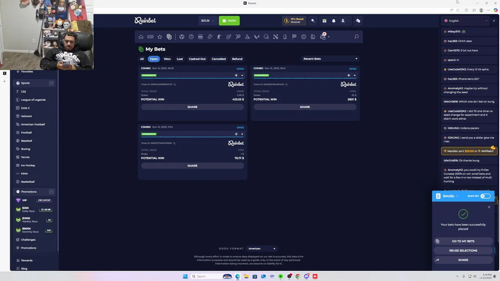This screenshot has height=281, width=500.
Task: Open the 10% Boost timer
Action: (295, 21)
